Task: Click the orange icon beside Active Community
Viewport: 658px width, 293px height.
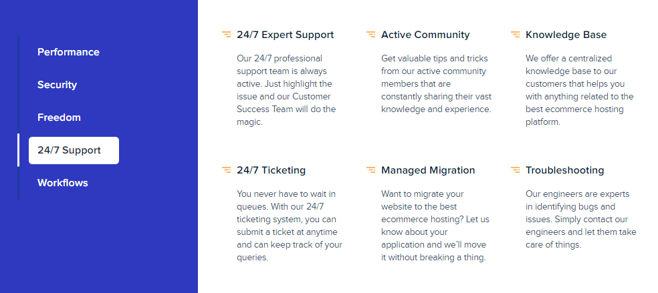Action: [x=370, y=34]
